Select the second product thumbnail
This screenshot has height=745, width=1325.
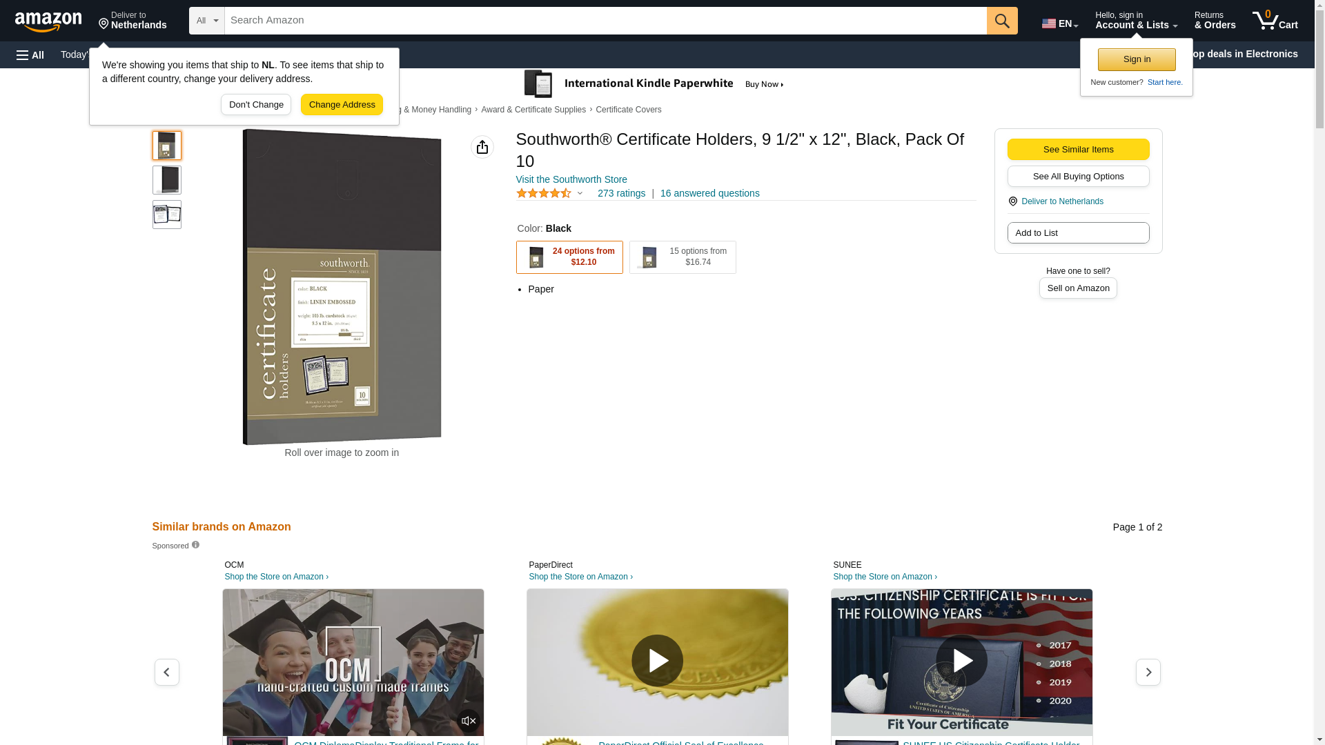point(167,180)
